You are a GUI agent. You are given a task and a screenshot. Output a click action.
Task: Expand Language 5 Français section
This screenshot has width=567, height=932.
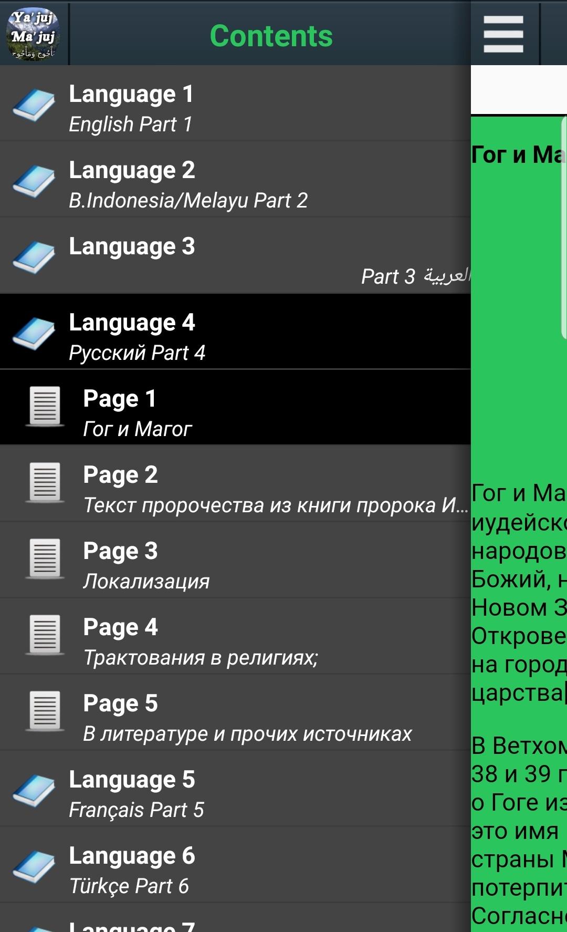[x=235, y=789]
